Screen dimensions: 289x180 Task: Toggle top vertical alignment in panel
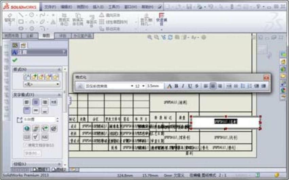tap(27, 110)
